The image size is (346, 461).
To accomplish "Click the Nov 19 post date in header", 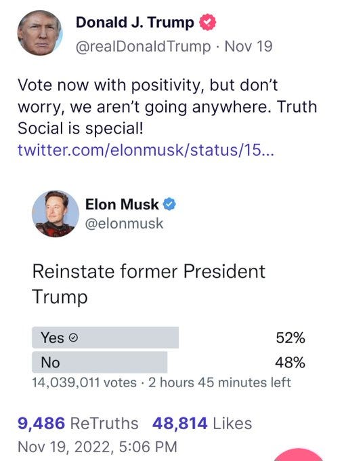I will click(248, 47).
